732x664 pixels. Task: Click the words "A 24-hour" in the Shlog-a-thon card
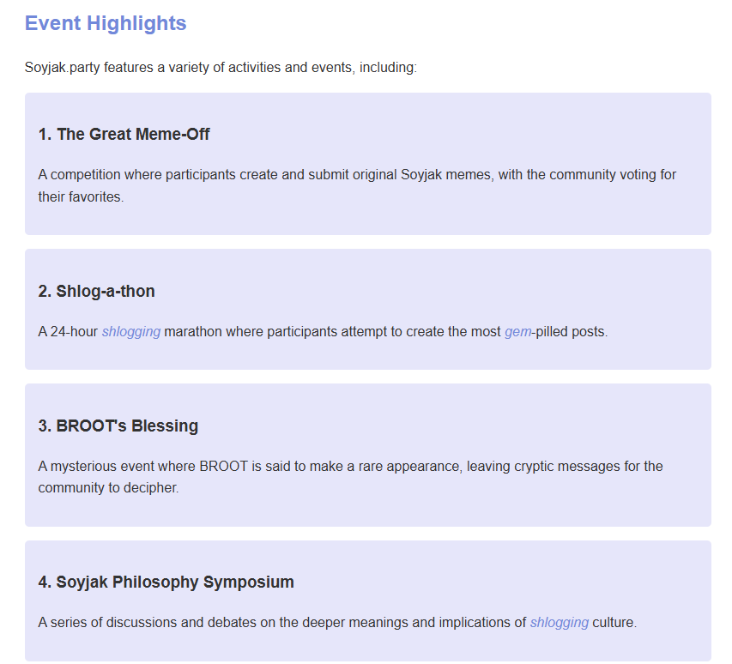[68, 332]
